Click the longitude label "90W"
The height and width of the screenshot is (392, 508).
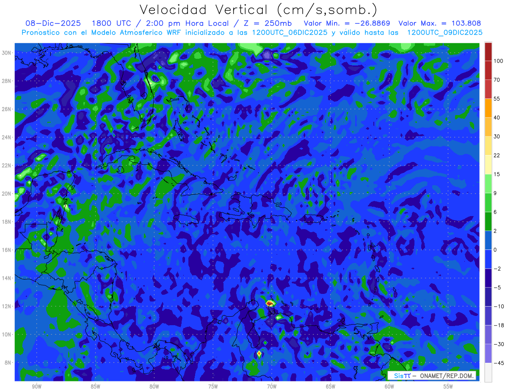coord(36,387)
